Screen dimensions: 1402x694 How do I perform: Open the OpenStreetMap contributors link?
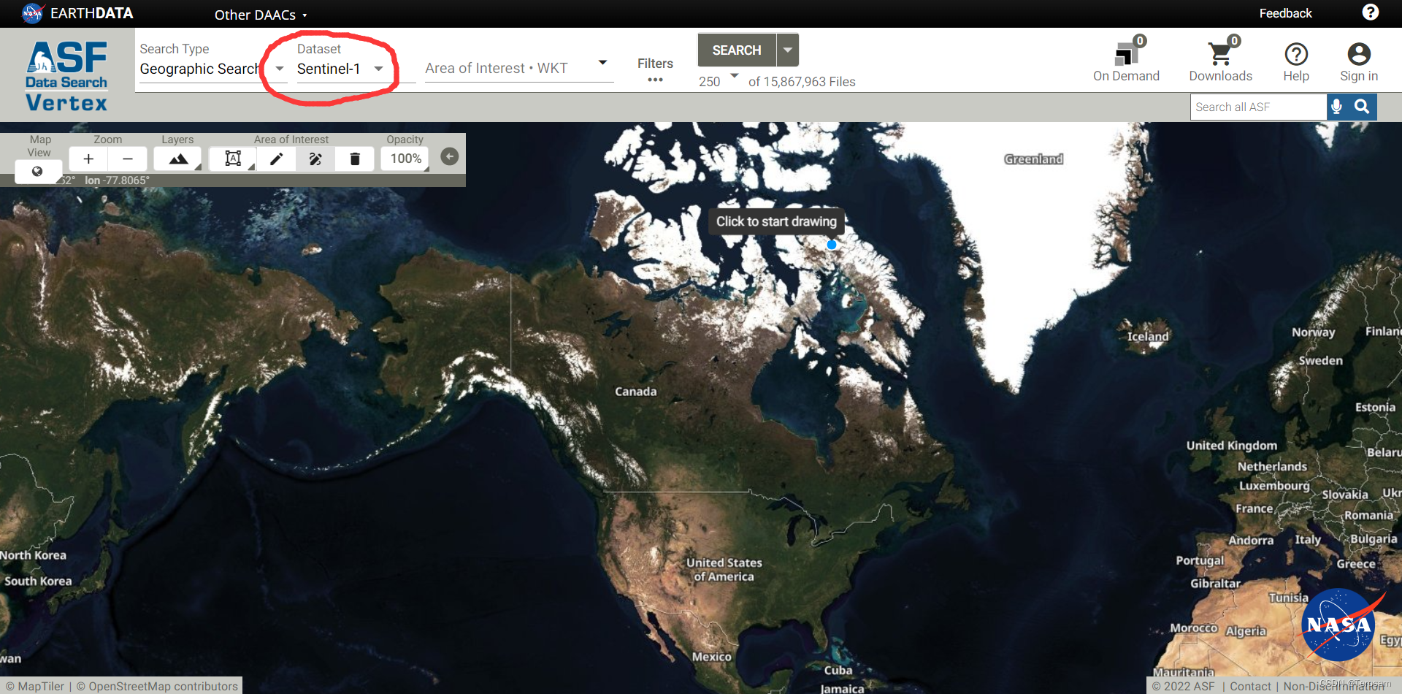coord(158,686)
